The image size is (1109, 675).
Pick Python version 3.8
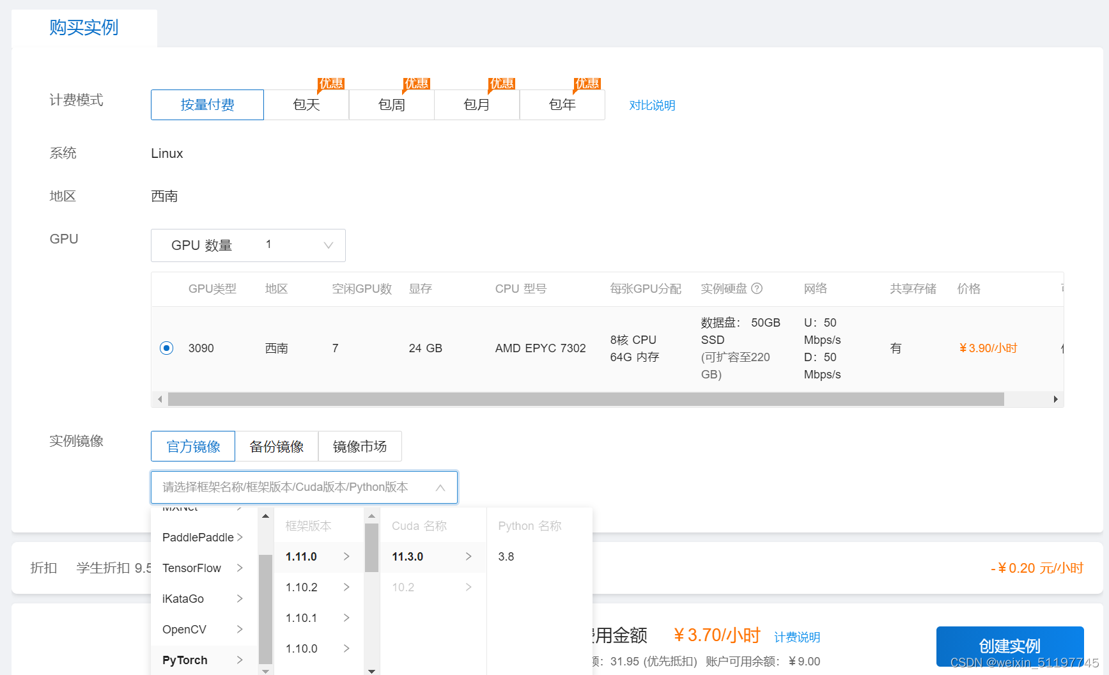[539, 557]
